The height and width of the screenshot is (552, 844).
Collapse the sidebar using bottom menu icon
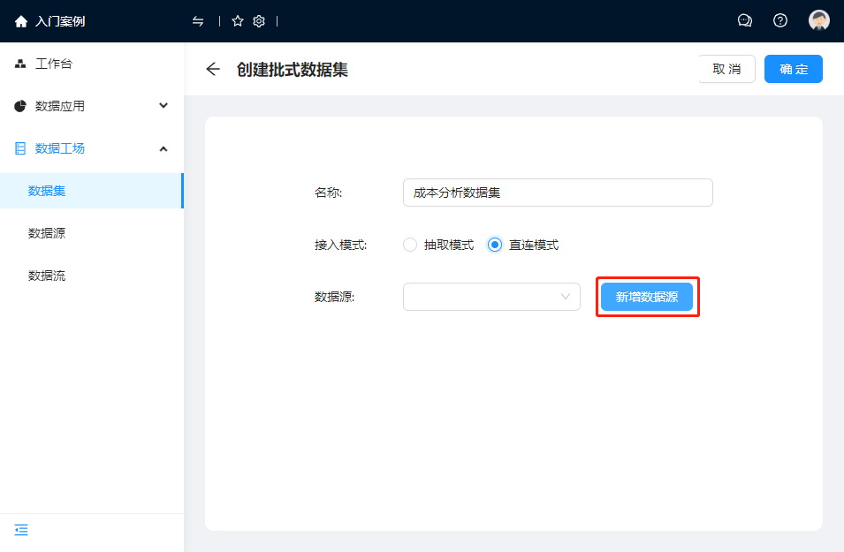(x=21, y=530)
